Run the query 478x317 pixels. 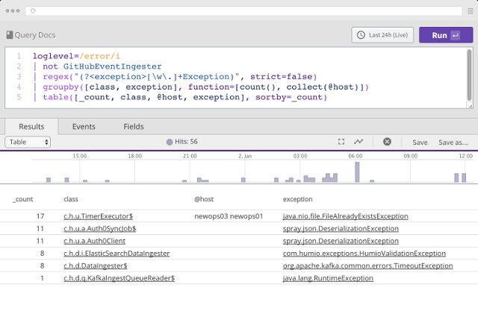point(445,35)
